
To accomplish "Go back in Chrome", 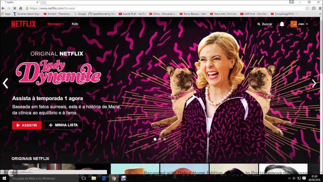I will pyautogui.click(x=3, y=8).
